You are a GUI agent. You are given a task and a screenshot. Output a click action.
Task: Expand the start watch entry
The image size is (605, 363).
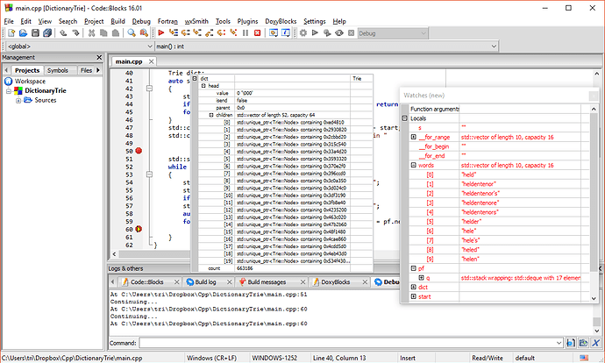[x=413, y=296]
